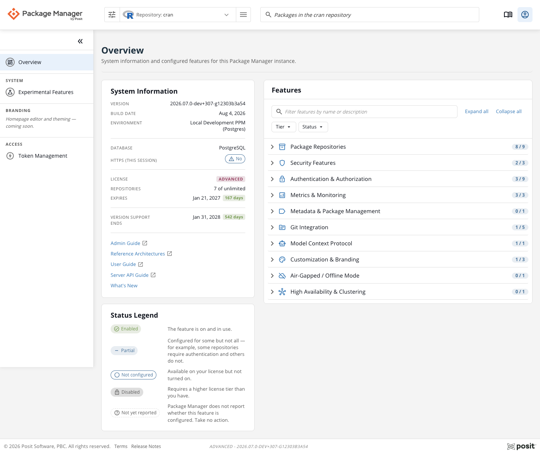
Task: Click the Enabled status legend badge
Action: (126, 329)
